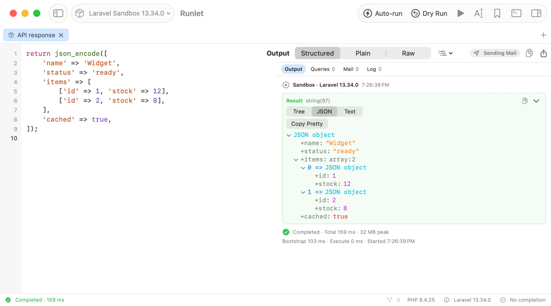
Task: Open the Mail 0 tab
Action: [351, 69]
